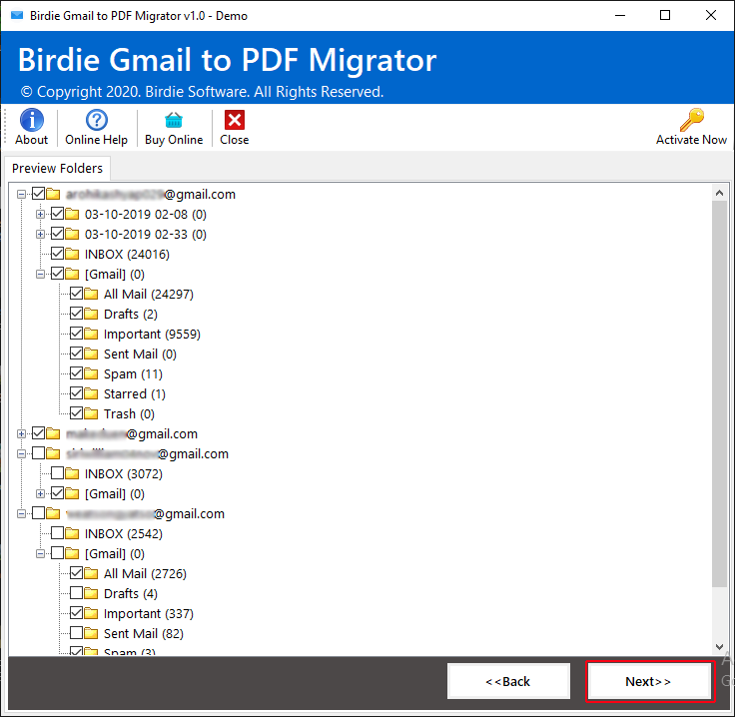Viewport: 735px width, 717px height.
Task: Collapse the third gmail.com account node
Action: [21, 453]
